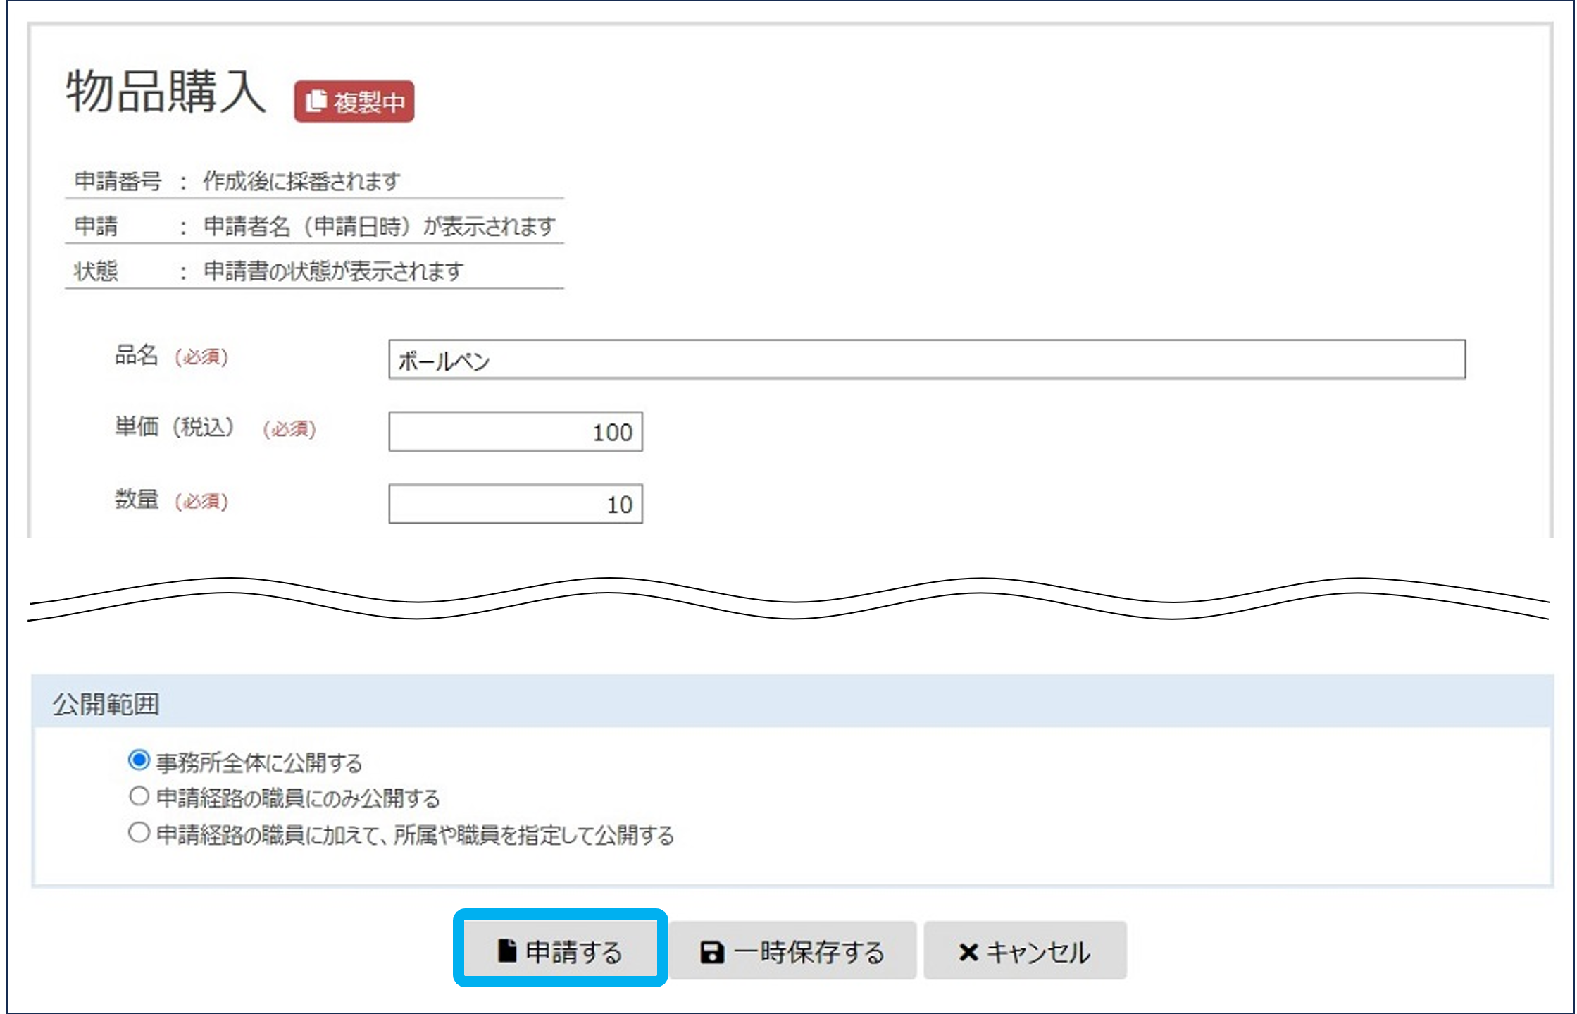The width and height of the screenshot is (1577, 1014).
Task: Click the copy icon in 複製中 badge
Action: [x=316, y=101]
